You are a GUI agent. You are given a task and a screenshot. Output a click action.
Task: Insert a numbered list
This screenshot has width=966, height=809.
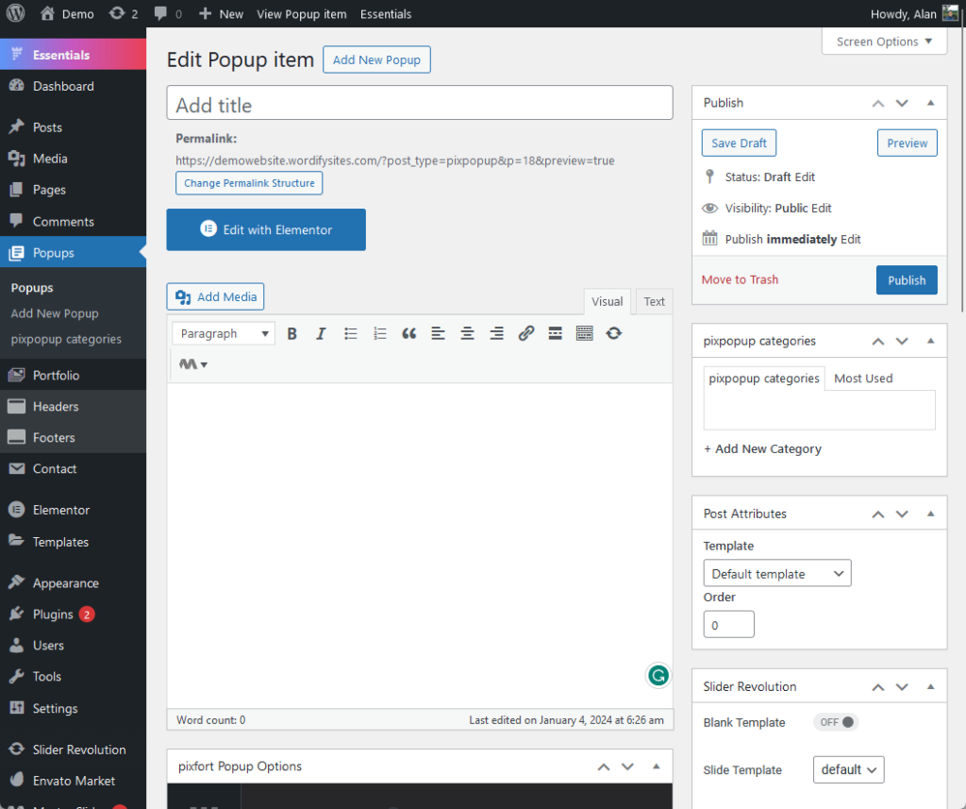pos(379,333)
